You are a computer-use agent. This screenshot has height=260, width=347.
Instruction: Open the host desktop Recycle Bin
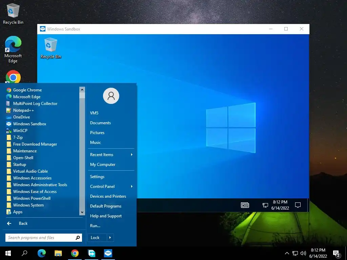[x=13, y=14]
